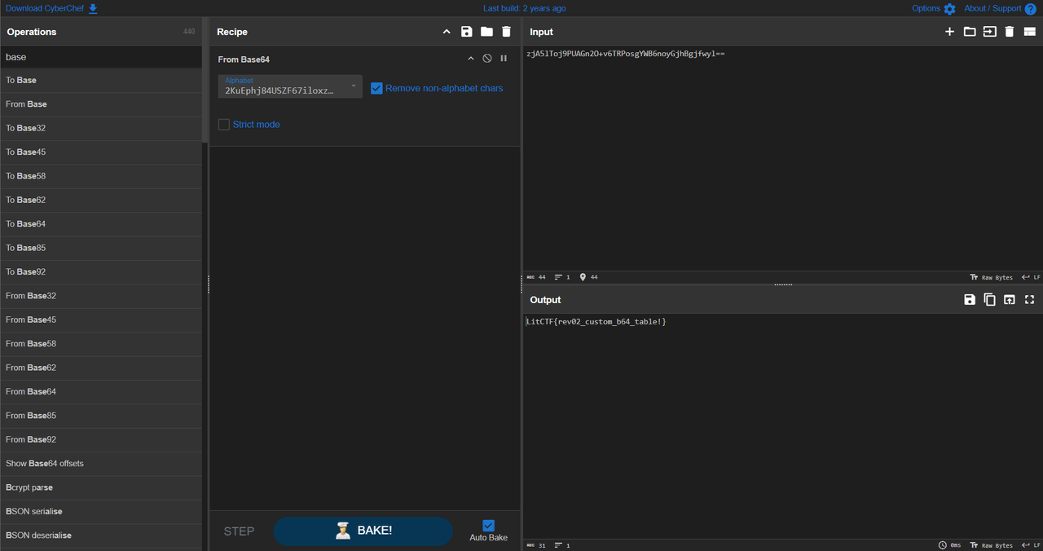Click the output bake time 0ms indicator
This screenshot has height=551, width=1043.
coord(950,545)
